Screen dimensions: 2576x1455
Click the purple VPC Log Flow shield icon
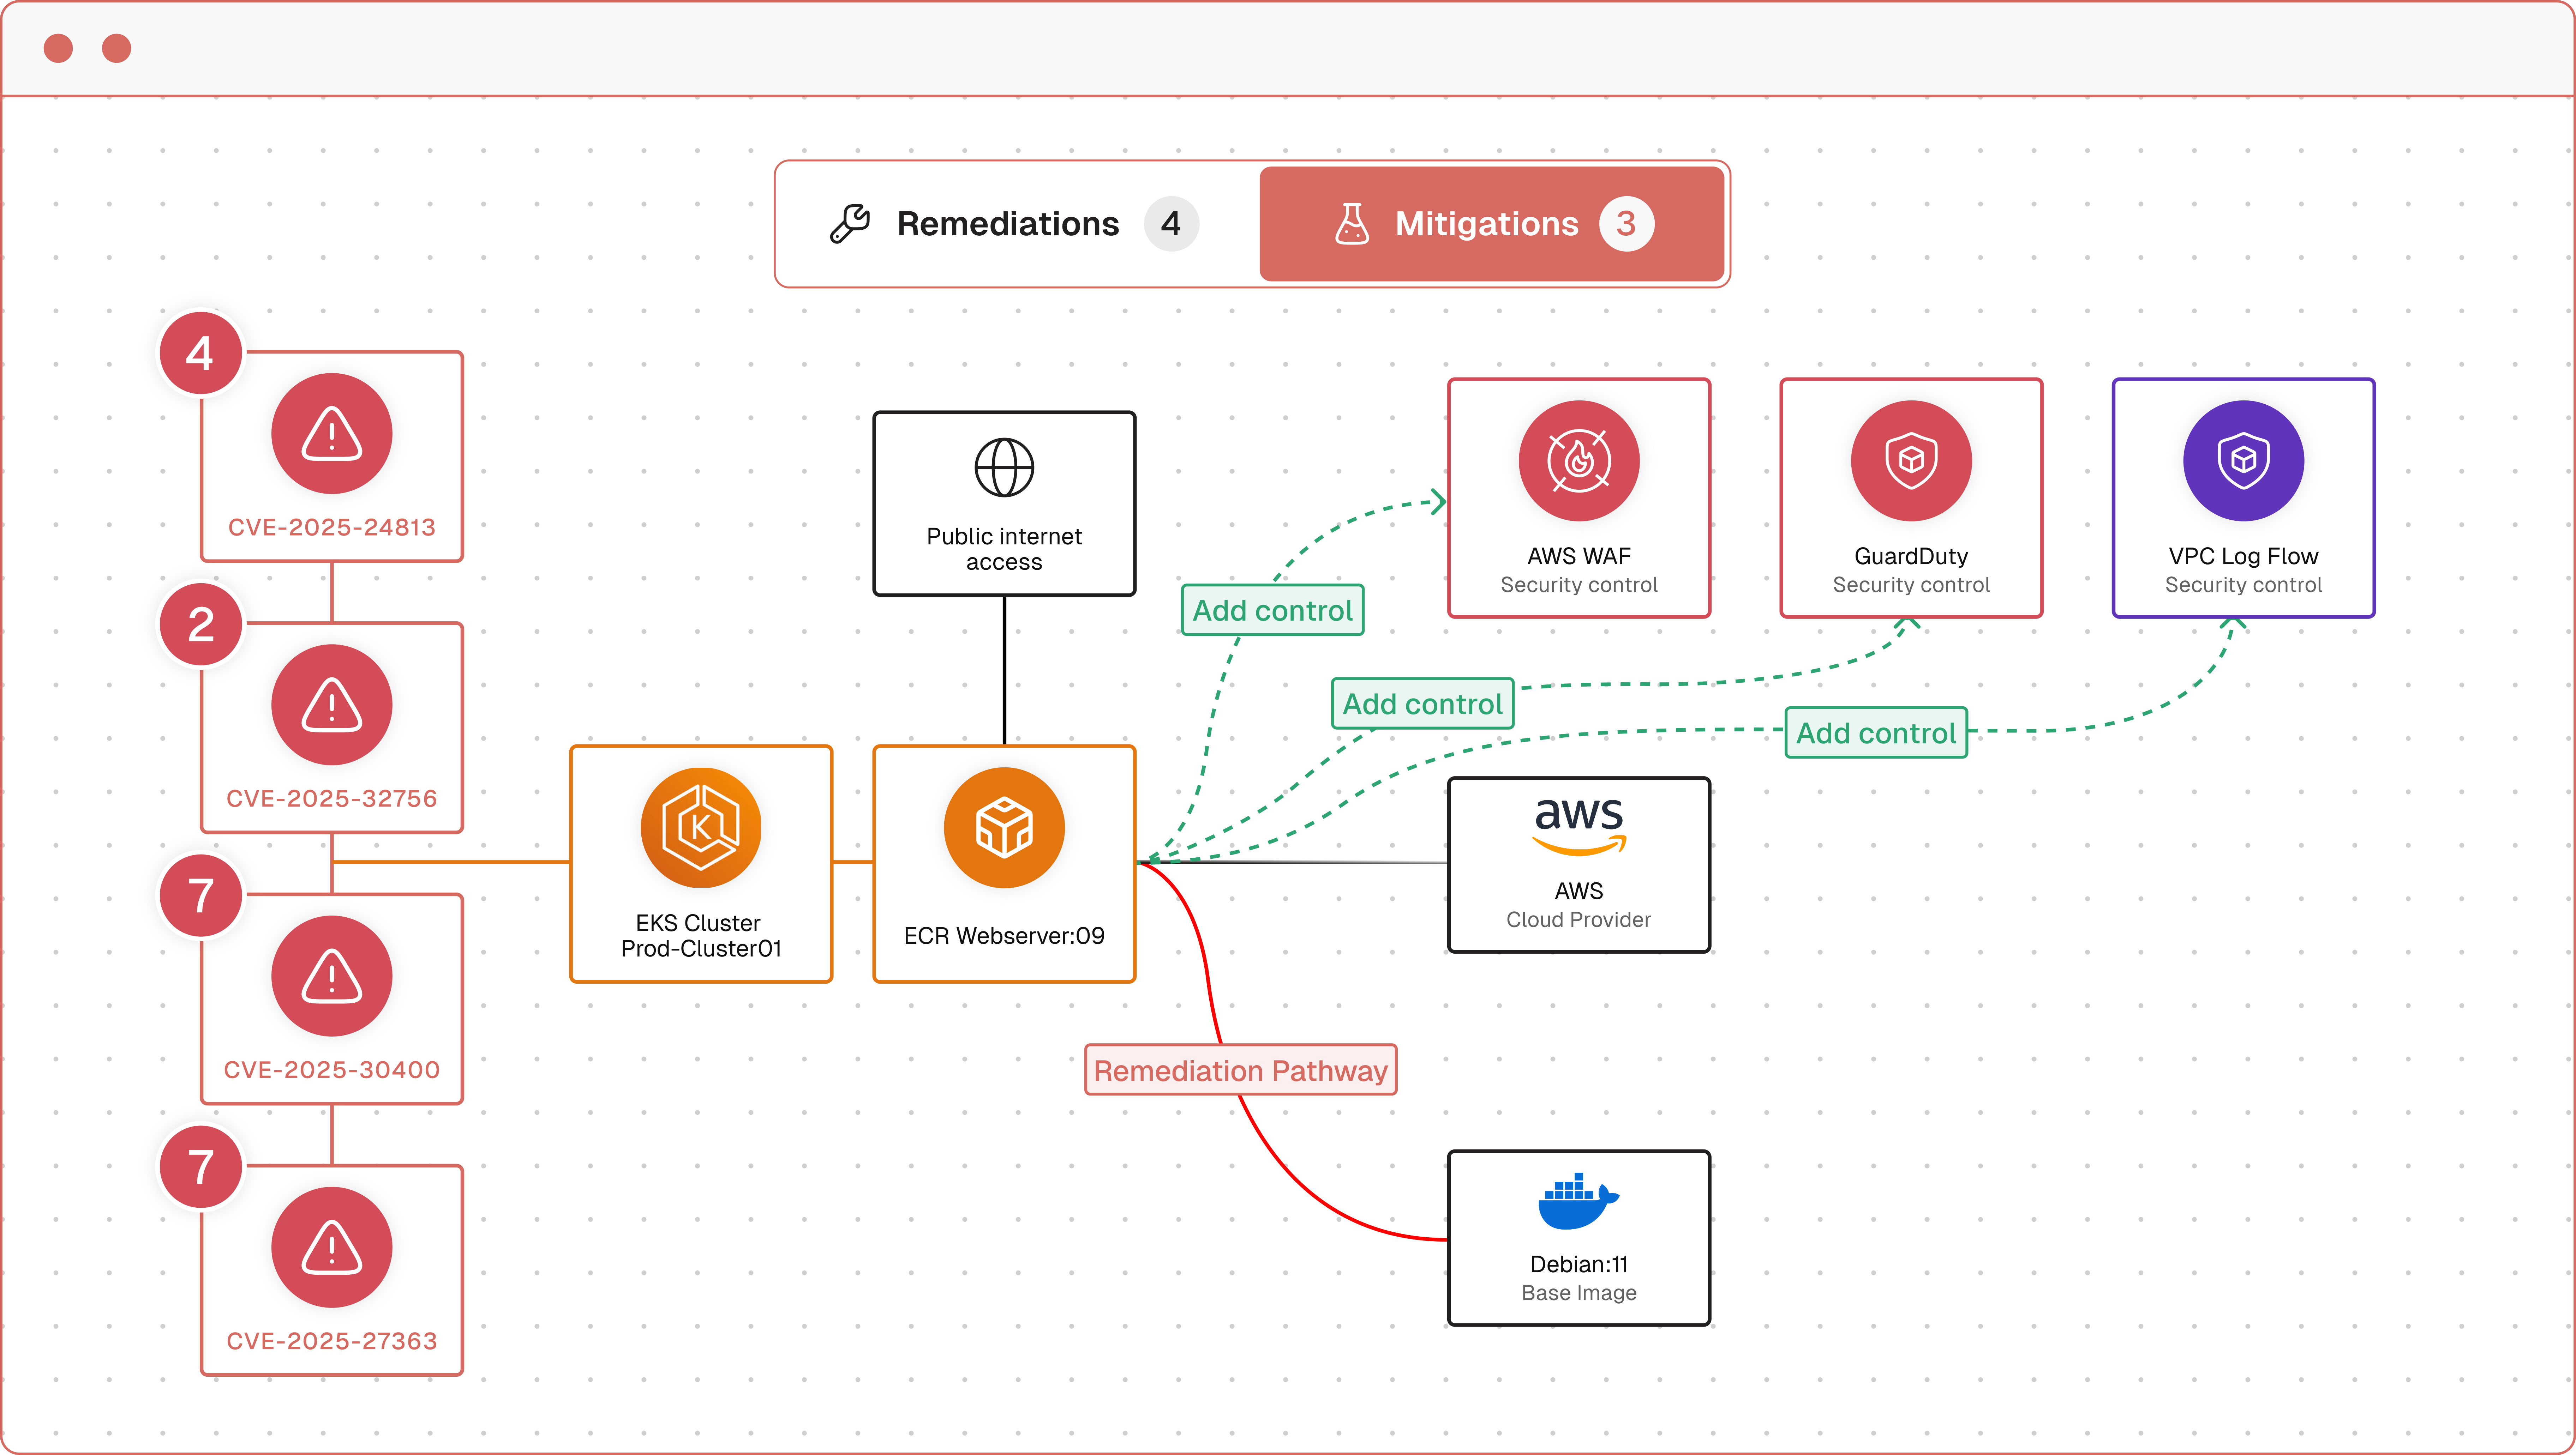[x=2243, y=461]
